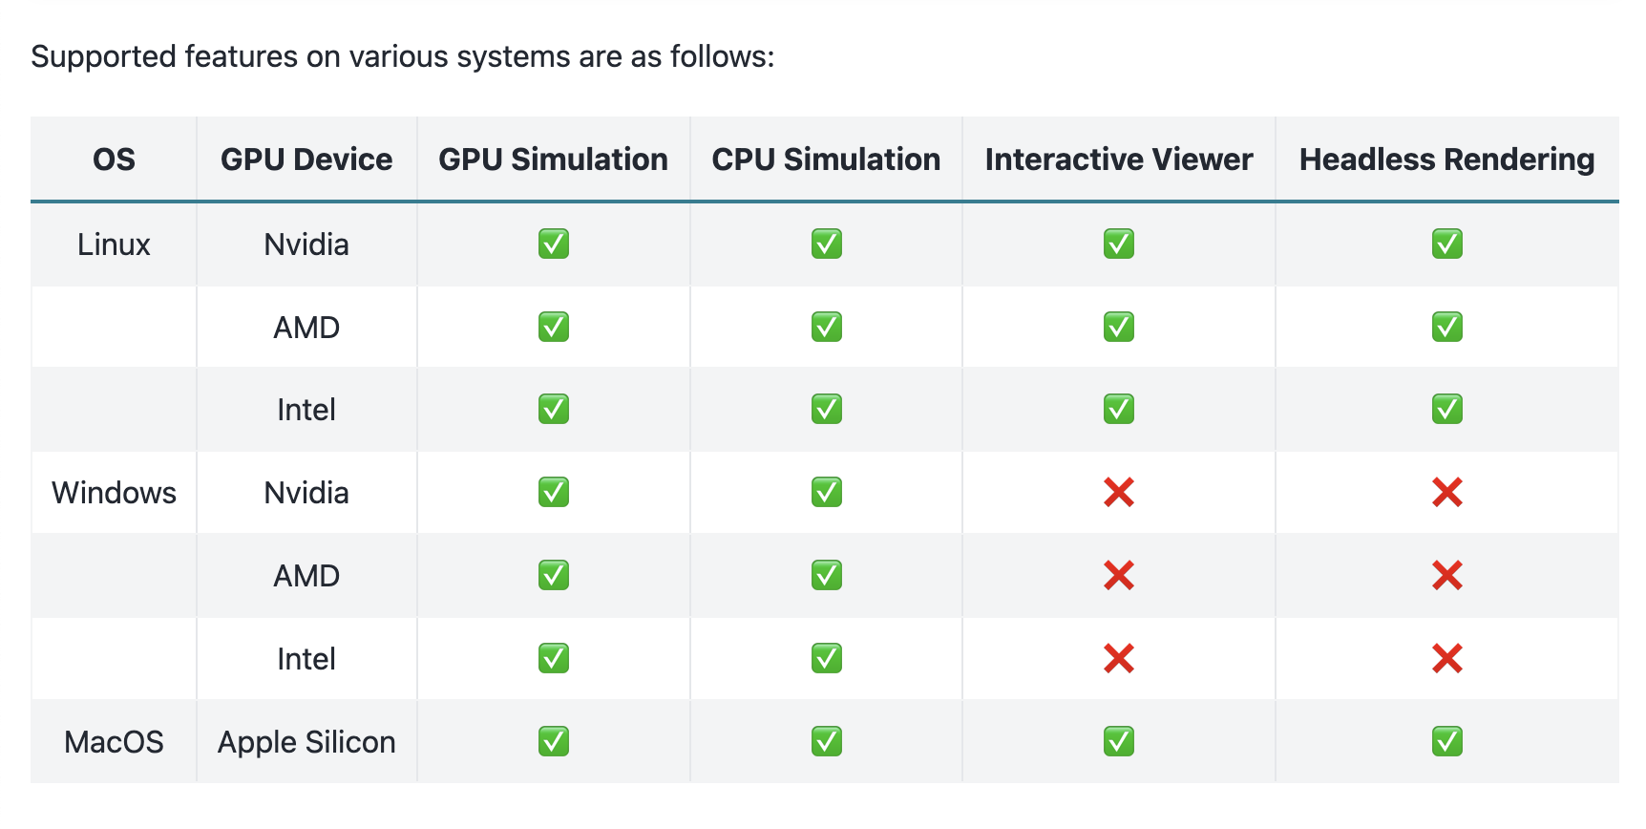
Task: Click the Apple Silicon GPU Simulation checkmark
Action: 553,742
